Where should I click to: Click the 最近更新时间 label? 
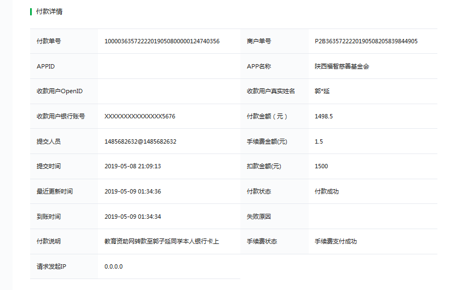click(x=55, y=191)
